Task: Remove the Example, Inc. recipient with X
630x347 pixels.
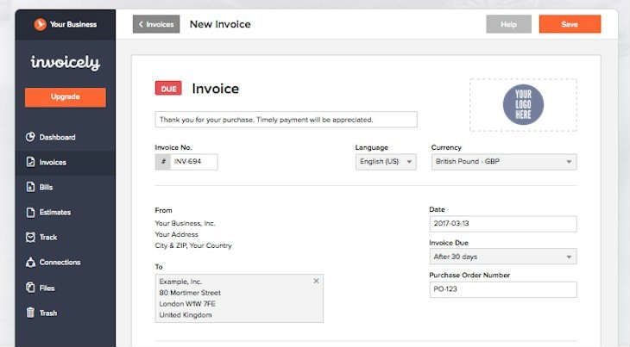Action: coord(316,281)
